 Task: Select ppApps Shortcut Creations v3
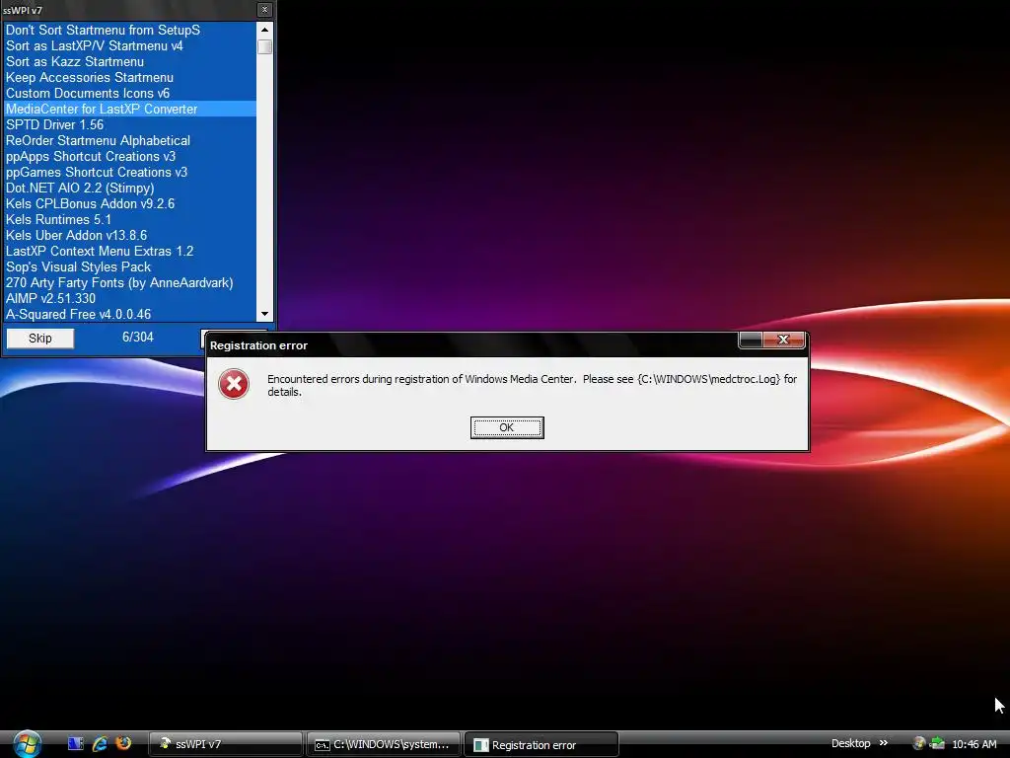(130, 156)
